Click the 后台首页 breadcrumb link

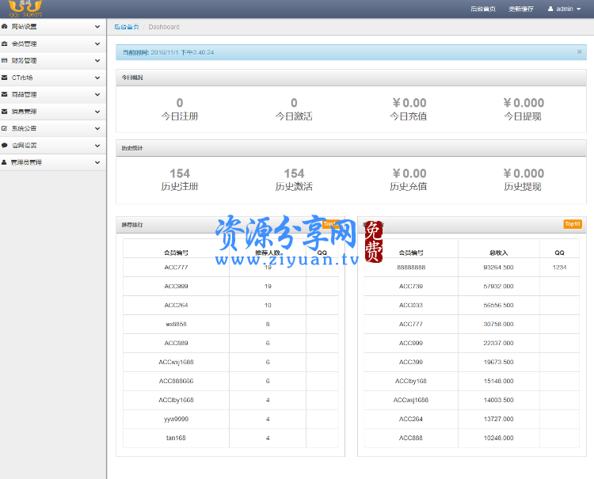[126, 27]
